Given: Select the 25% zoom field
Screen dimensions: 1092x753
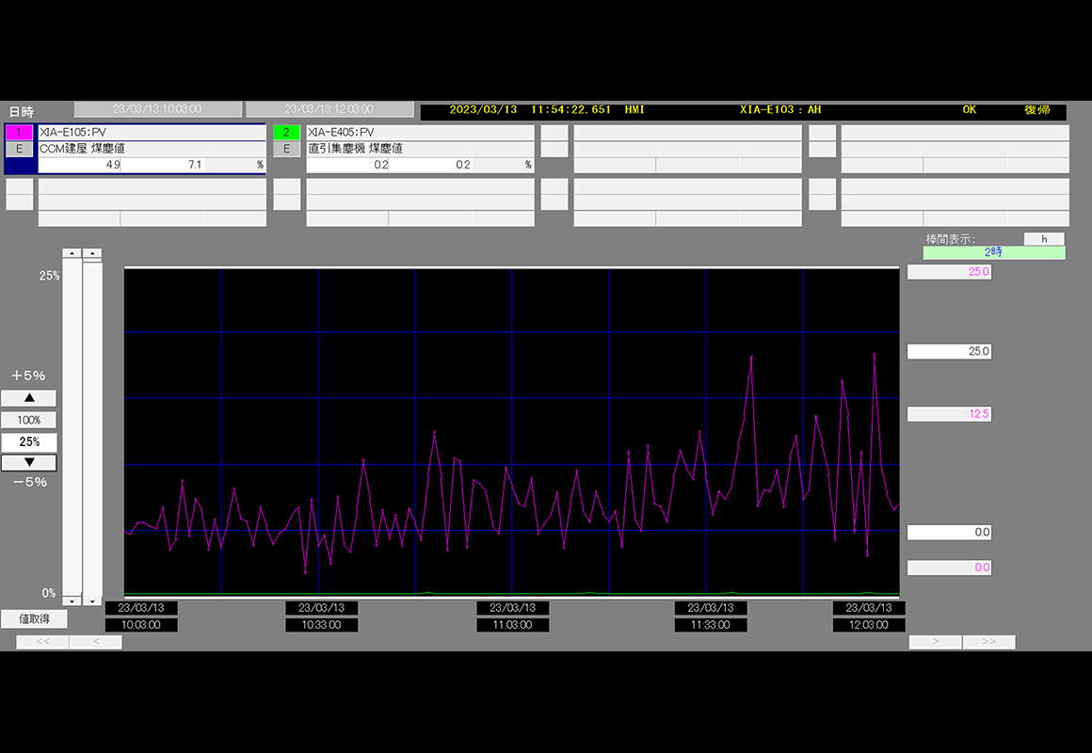Looking at the screenshot, I should [x=28, y=441].
